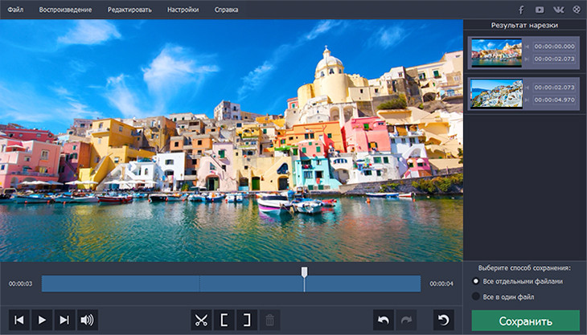Click the green Сохранить button
The height and width of the screenshot is (335, 587).
tap(525, 321)
